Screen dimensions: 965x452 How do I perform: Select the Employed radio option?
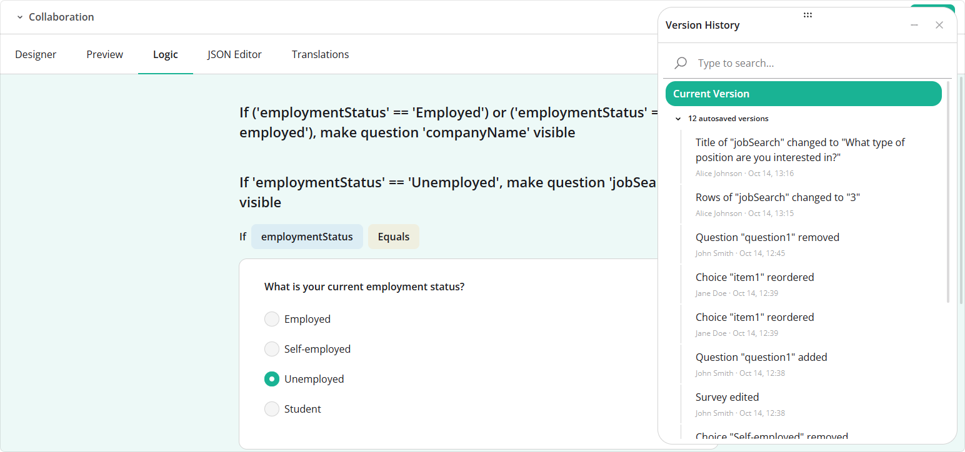tap(271, 319)
